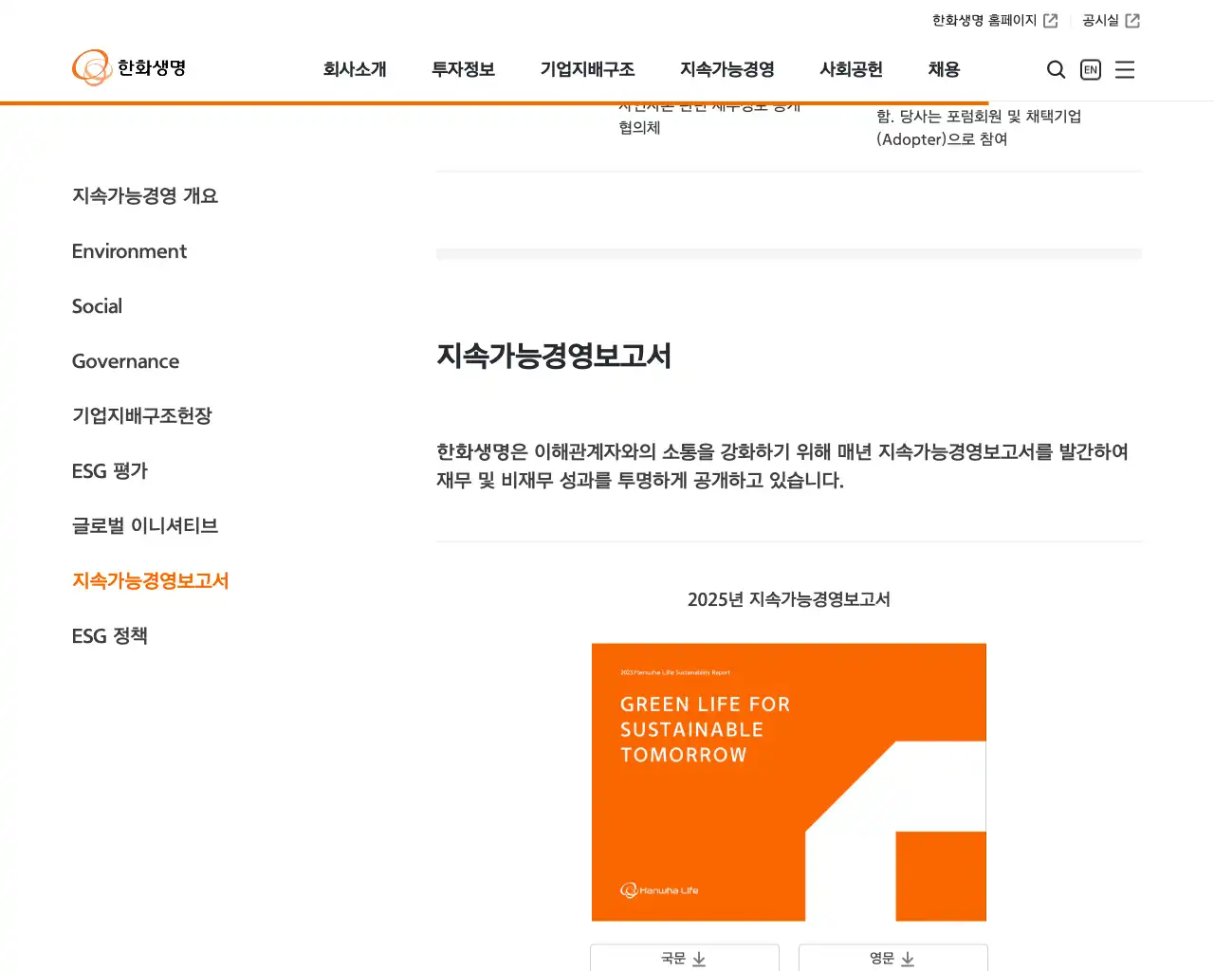Open the ESG 정책 page
The image size is (1214, 971).
pyautogui.click(x=110, y=635)
